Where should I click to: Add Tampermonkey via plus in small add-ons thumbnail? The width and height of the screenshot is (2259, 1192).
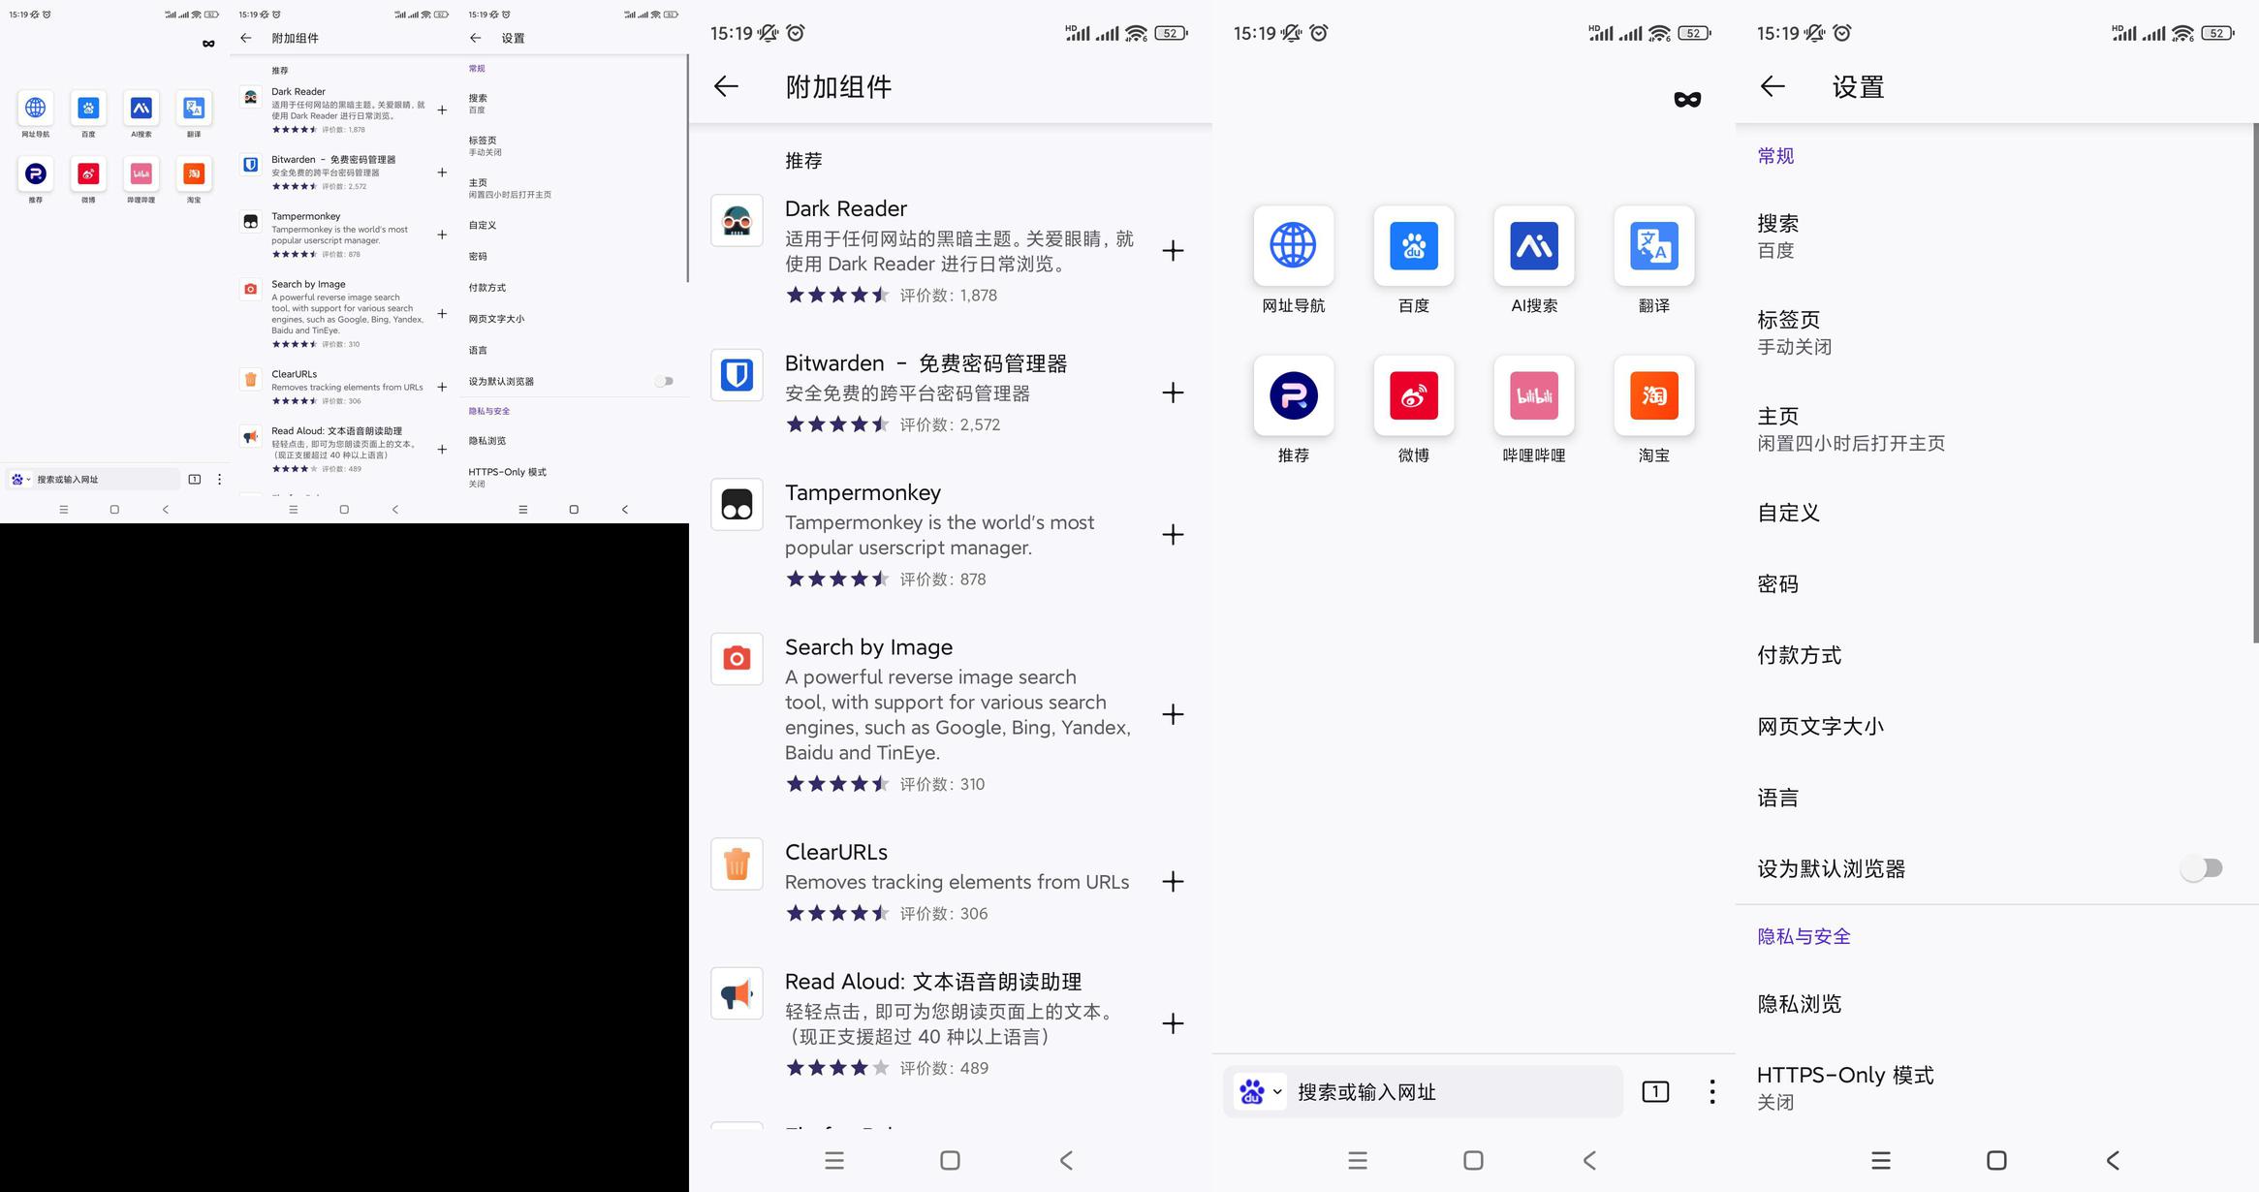[442, 235]
